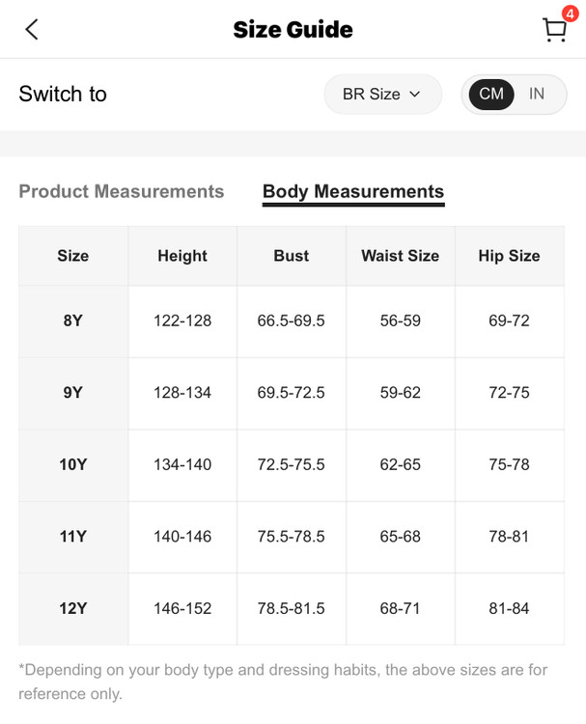The image size is (586, 724).
Task: Tap the cart badge showing 4
Action: (570, 14)
